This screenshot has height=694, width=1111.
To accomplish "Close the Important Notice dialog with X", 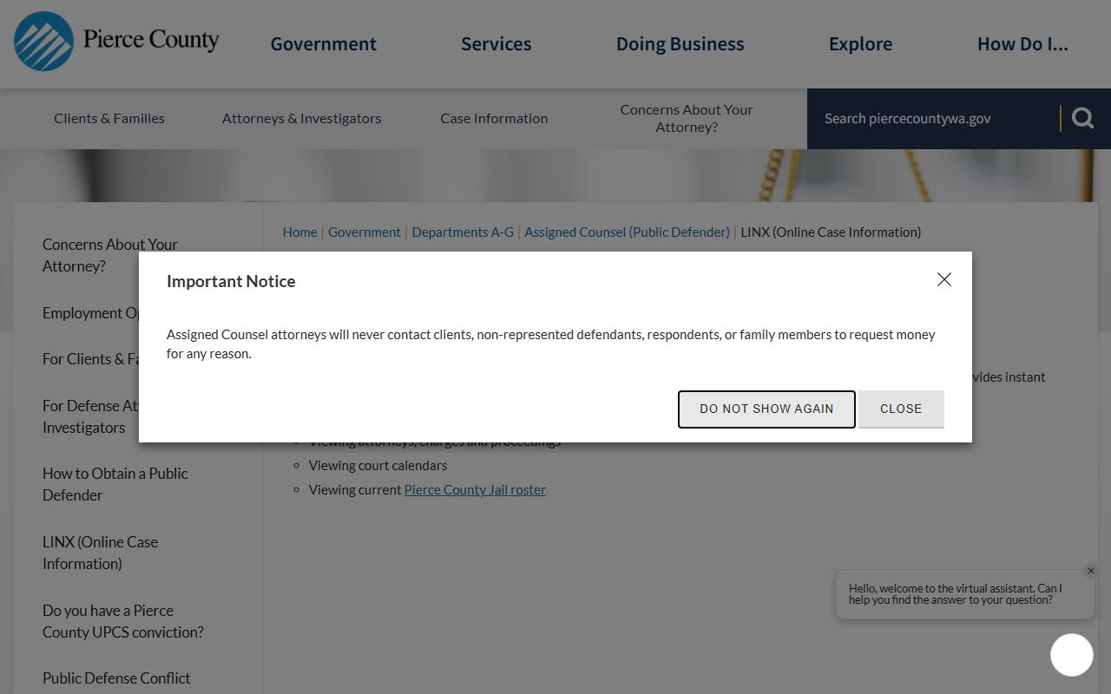I will pos(944,279).
